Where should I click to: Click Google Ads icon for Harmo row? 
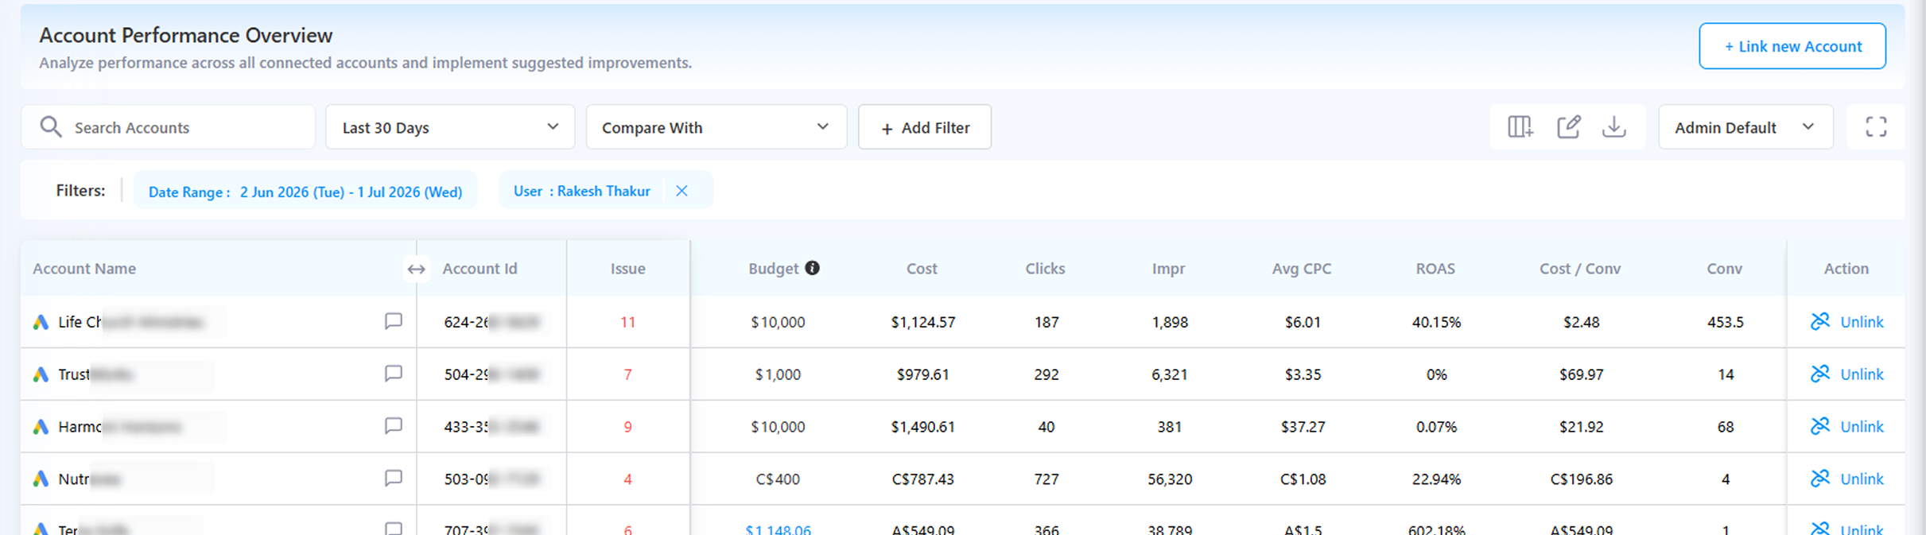[x=41, y=427]
